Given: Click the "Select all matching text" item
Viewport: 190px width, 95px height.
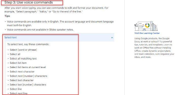Looking at the screenshot, I should (23, 59).
